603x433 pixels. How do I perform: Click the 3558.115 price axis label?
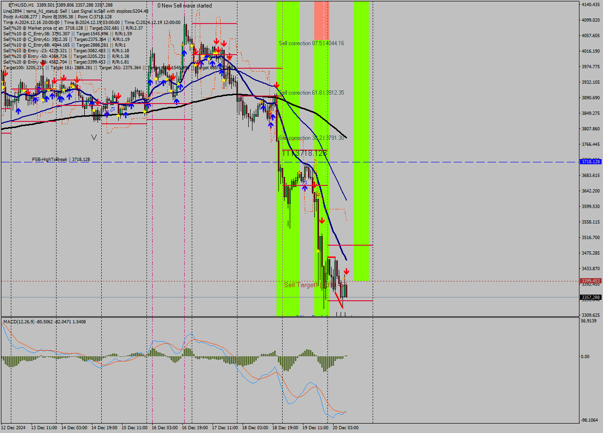[591, 222]
